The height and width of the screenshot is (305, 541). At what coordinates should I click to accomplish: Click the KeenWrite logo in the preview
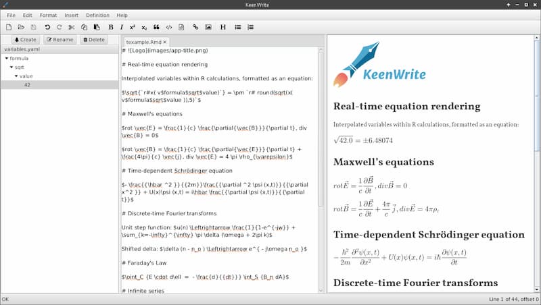point(379,64)
